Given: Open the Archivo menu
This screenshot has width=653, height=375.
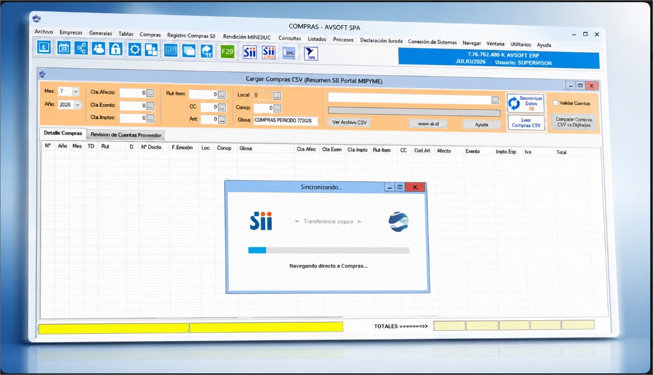Looking at the screenshot, I should point(44,32).
